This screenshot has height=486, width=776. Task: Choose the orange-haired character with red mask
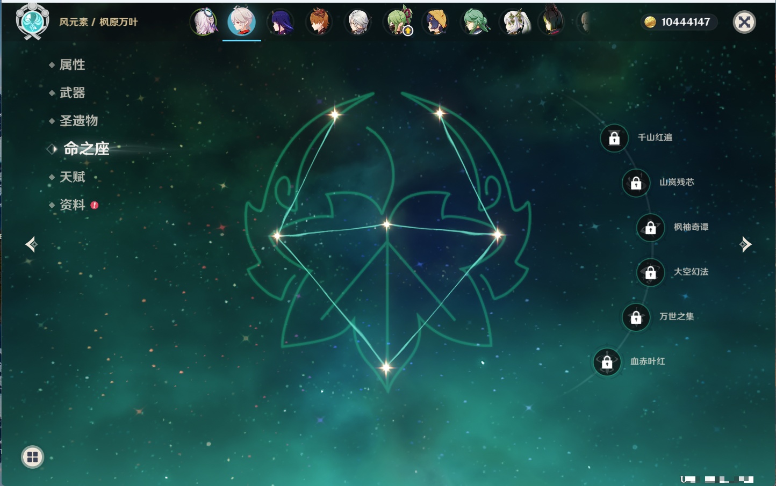click(319, 23)
